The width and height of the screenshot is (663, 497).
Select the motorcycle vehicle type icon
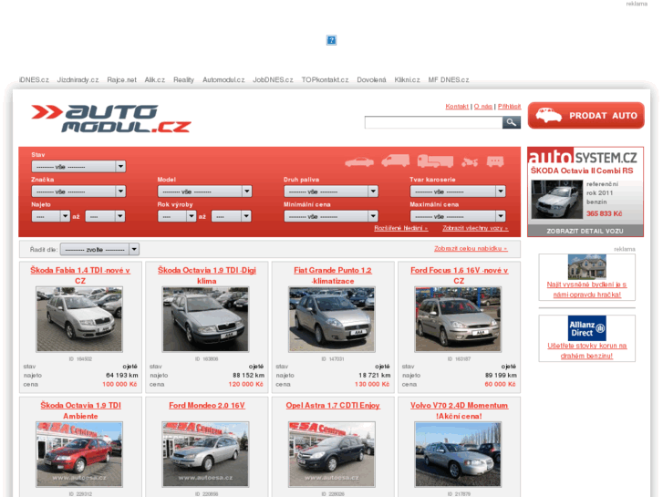(x=470, y=161)
